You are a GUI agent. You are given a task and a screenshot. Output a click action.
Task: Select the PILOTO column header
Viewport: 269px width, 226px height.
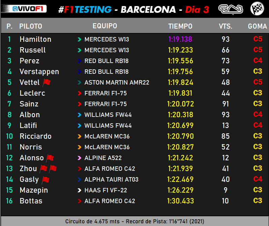31,26
